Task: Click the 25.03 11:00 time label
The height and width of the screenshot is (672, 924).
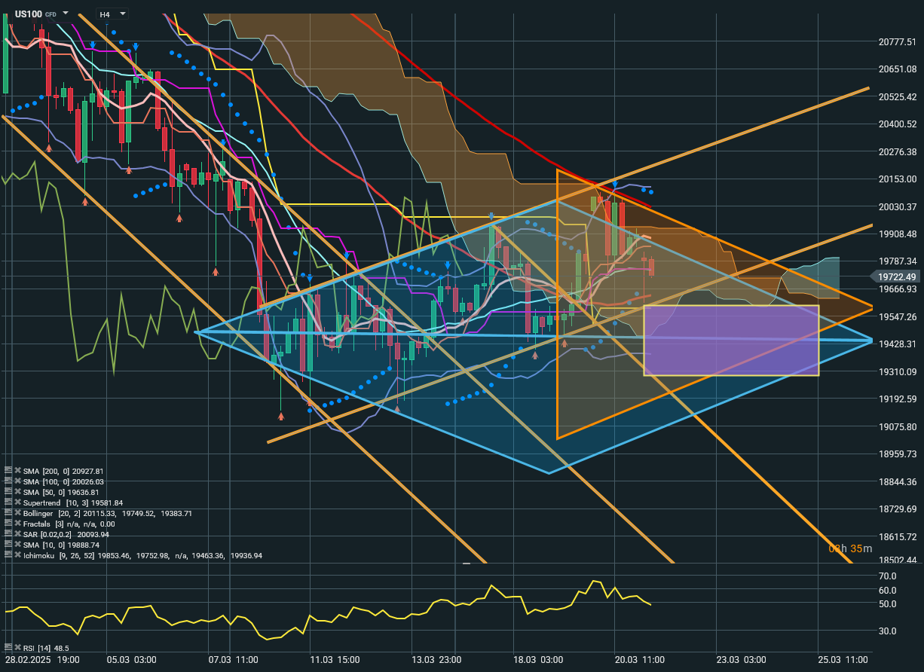Action: (842, 659)
